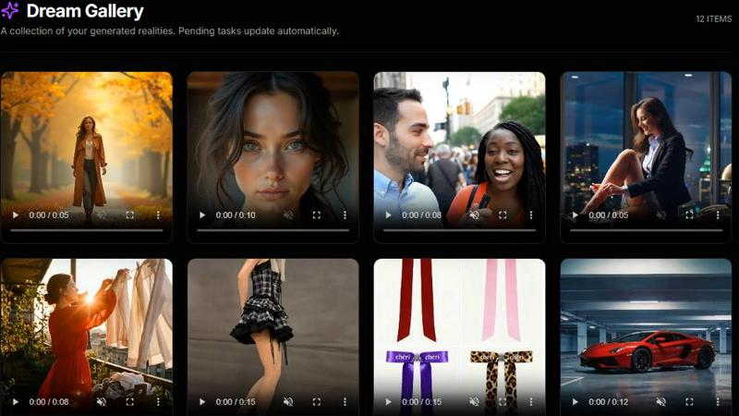Open more options on autumn forest video
This screenshot has height=416, width=739.
coord(158,215)
